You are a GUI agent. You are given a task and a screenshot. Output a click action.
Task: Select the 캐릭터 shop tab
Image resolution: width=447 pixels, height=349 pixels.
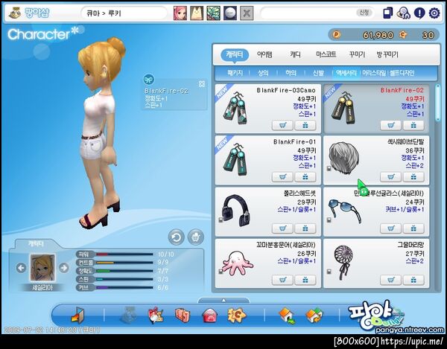(235, 54)
